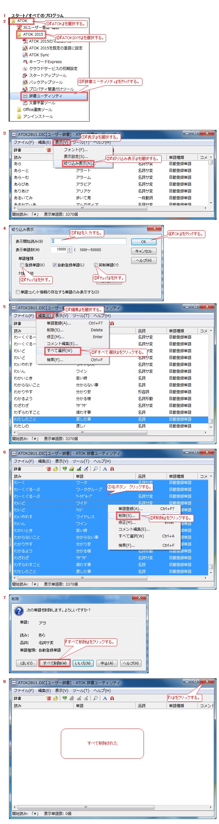The image size is (219, 824).
Task: Open 文書学習ツール shortcut
Action: (39, 103)
